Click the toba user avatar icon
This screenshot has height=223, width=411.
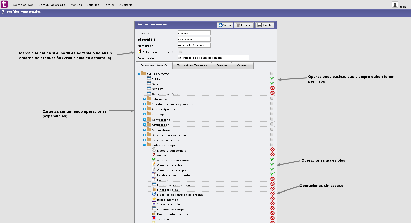pos(395,5)
